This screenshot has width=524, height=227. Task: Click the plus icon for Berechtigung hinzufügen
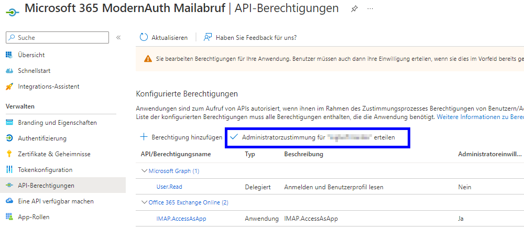[144, 137]
